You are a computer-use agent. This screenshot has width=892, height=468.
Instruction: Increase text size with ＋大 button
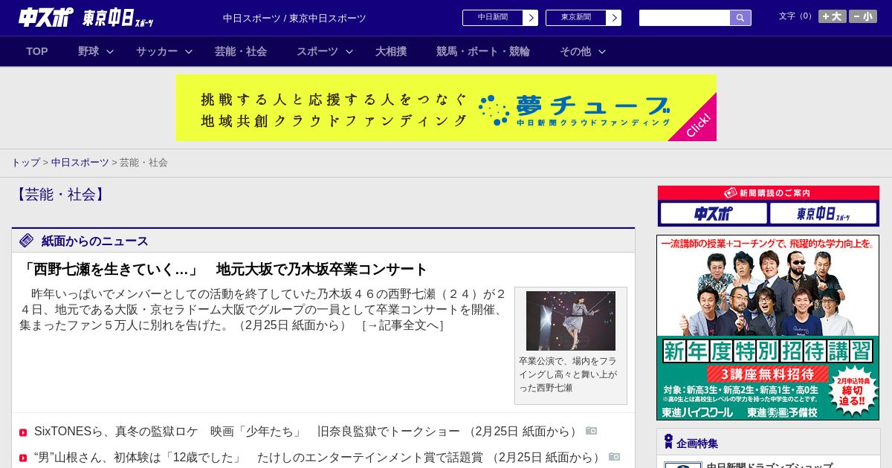832,16
